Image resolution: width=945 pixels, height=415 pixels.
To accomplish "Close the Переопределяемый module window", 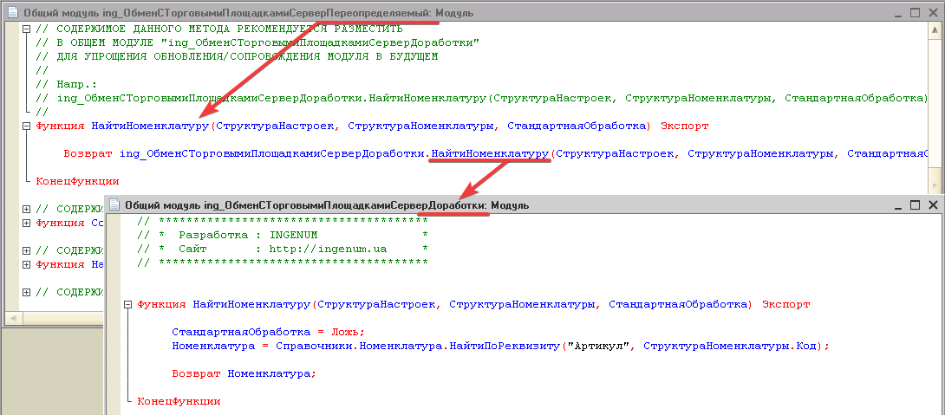I will point(933,14).
